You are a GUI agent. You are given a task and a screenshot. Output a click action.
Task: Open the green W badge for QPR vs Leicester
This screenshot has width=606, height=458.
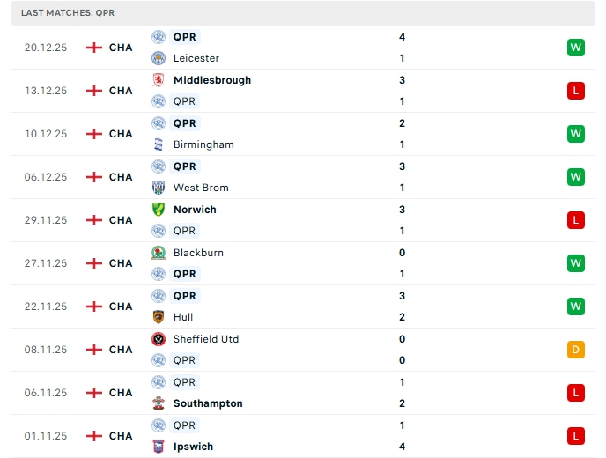point(576,48)
